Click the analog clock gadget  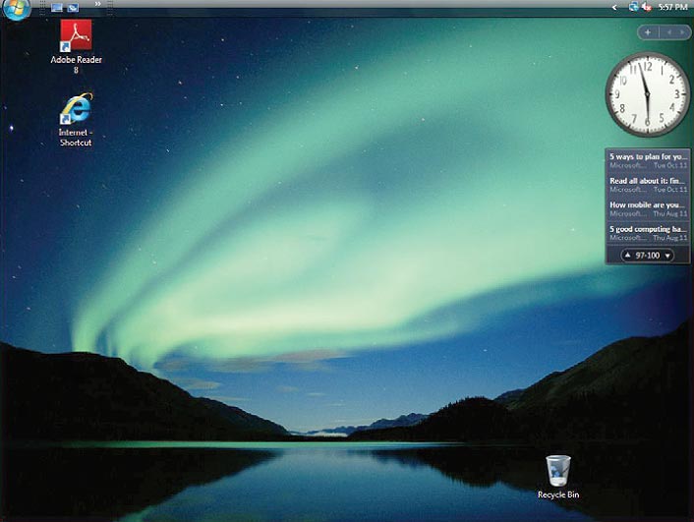[648, 94]
